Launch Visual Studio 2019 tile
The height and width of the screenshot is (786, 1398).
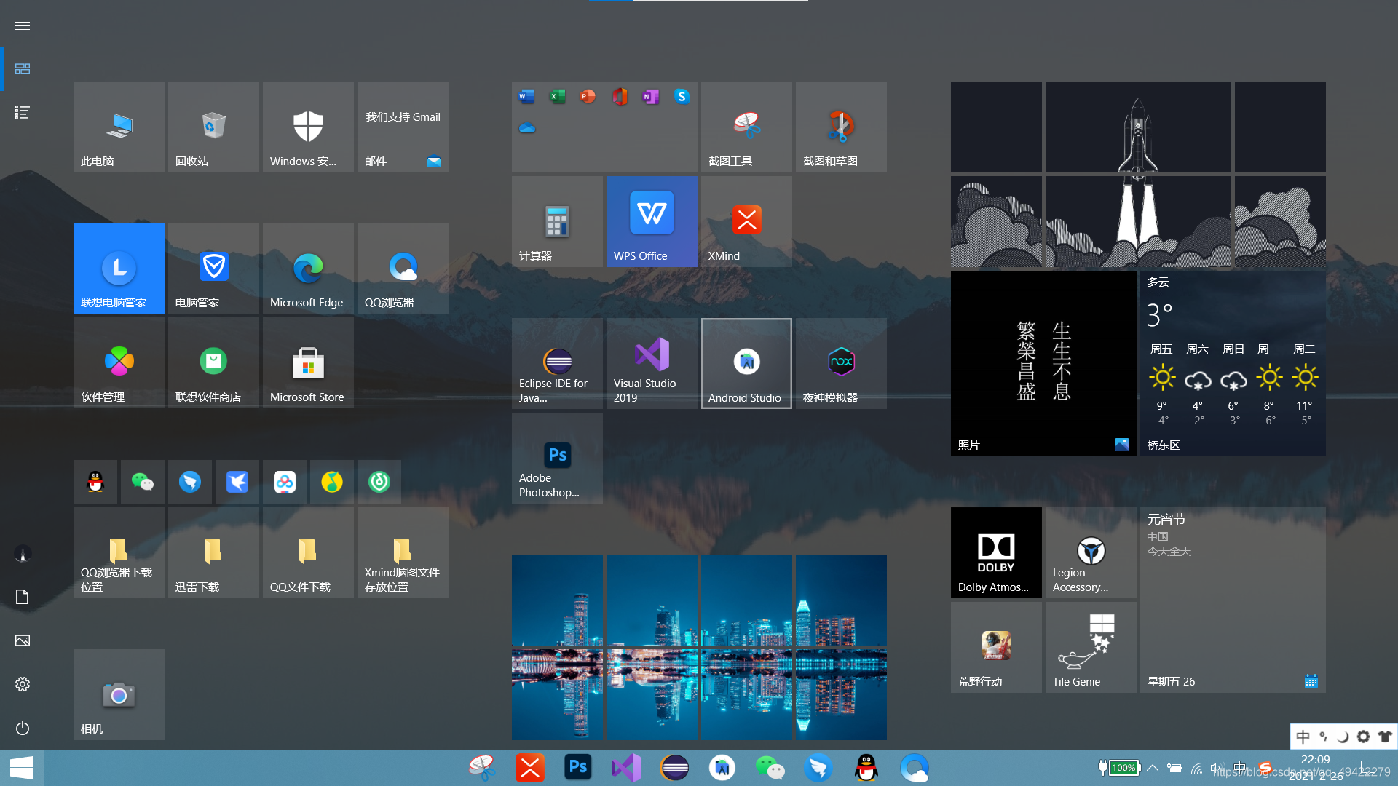point(652,363)
